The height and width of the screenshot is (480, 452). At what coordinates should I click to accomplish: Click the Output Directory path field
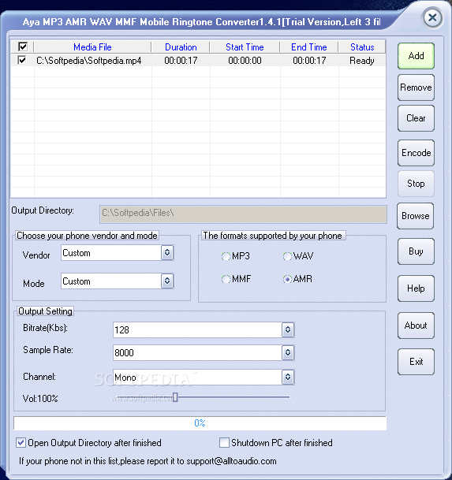click(243, 214)
